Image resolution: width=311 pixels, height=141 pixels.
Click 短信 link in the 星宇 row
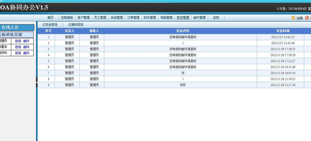18,47
